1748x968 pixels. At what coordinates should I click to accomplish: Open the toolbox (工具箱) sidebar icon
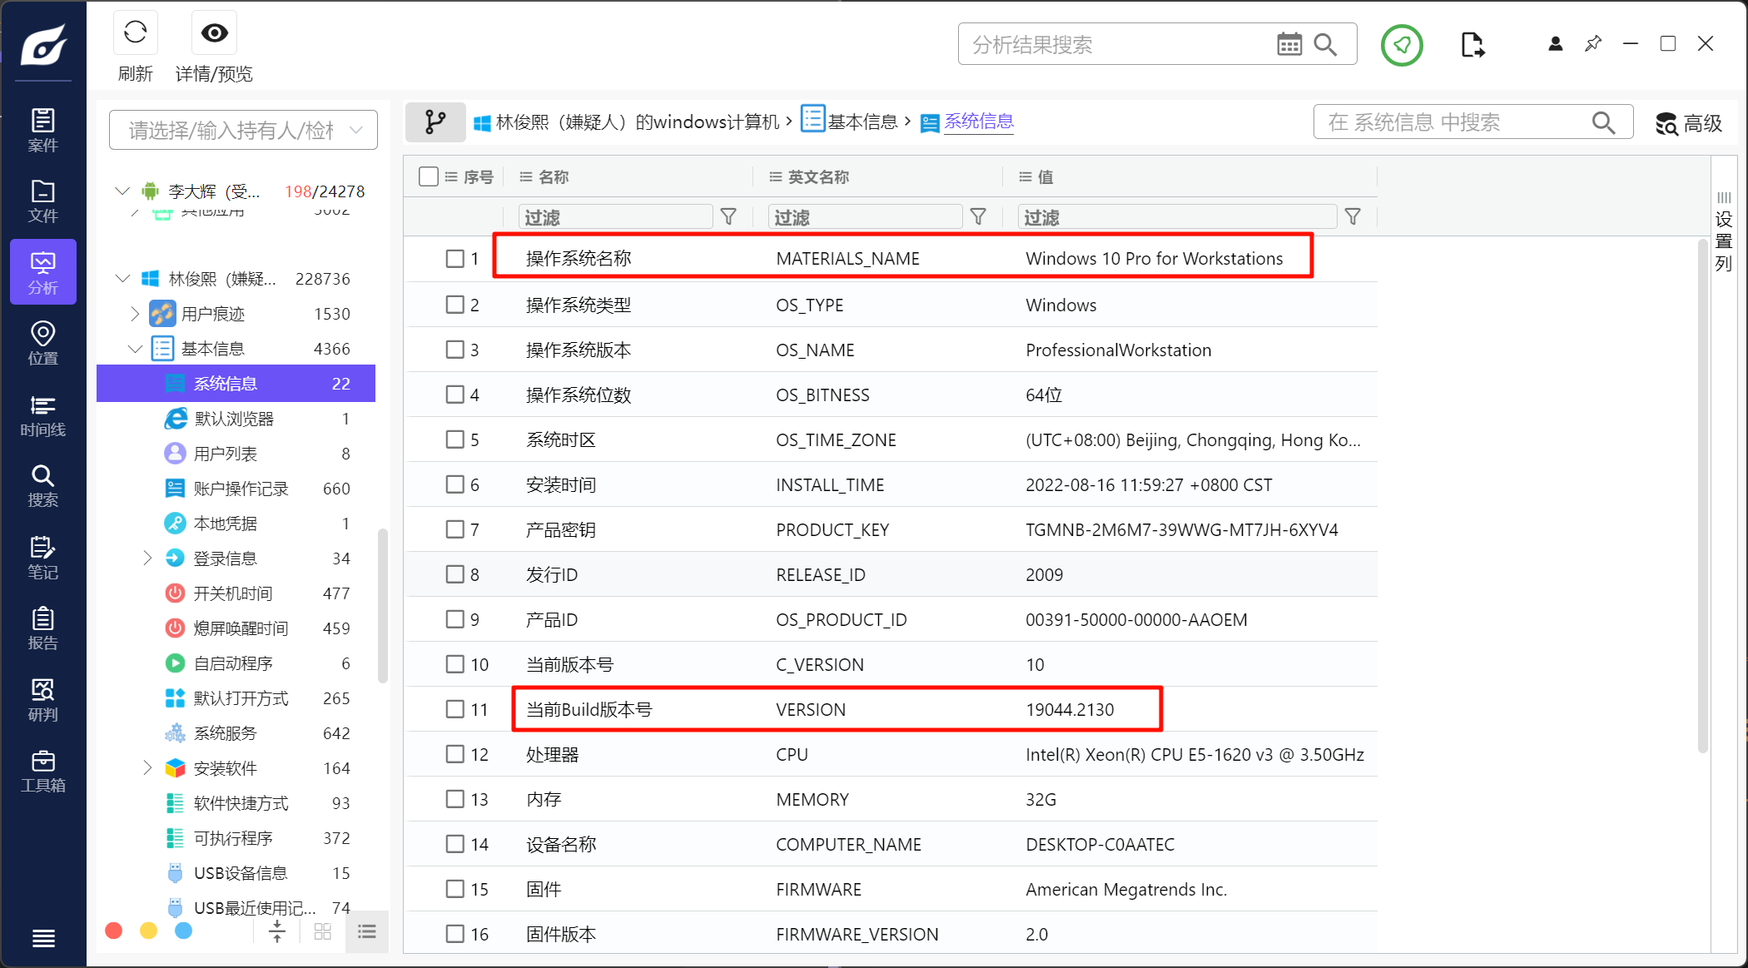pyautogui.click(x=42, y=771)
